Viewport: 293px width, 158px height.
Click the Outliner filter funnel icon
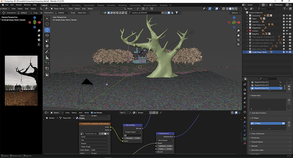pyautogui.click(x=285, y=8)
